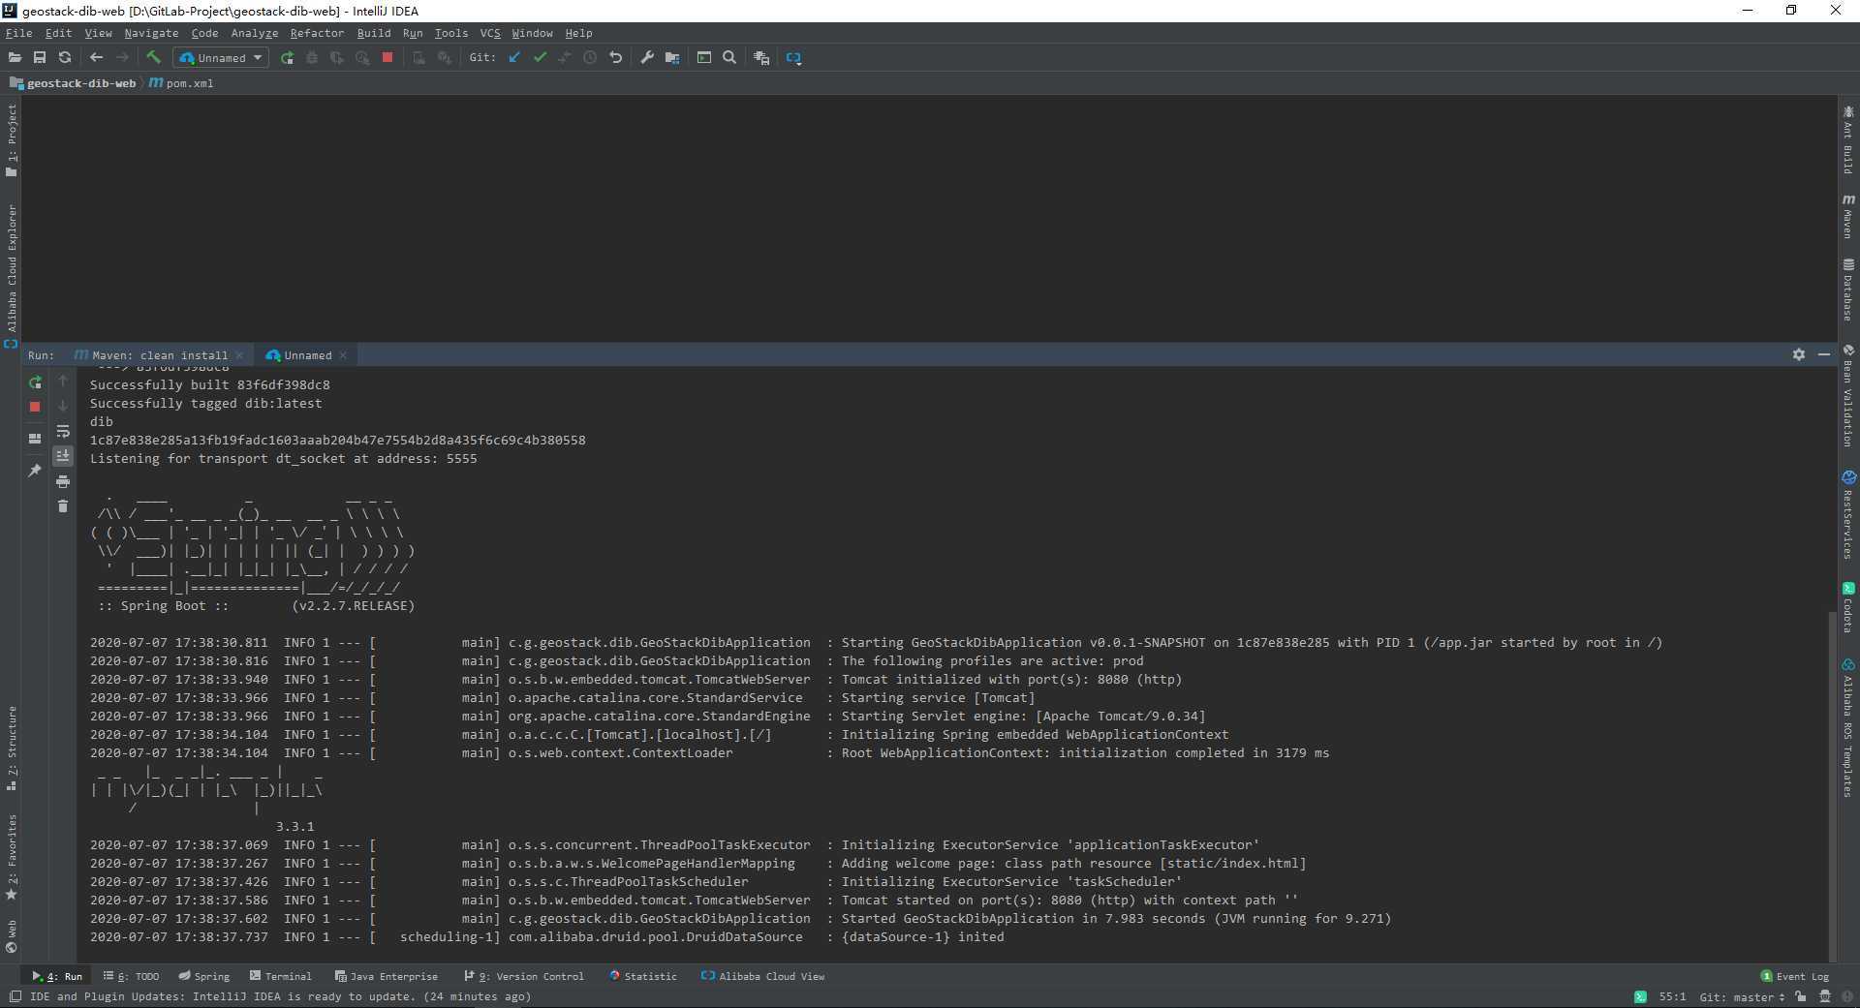Click Restore Layout icon in Run panel
Image resolution: width=1860 pixels, height=1008 pixels.
coord(35,439)
